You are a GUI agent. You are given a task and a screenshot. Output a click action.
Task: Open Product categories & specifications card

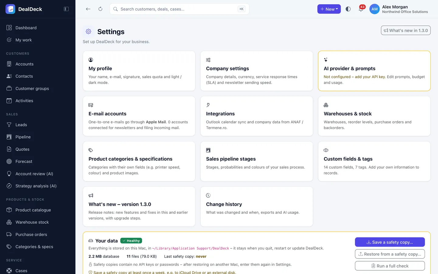[139, 161]
